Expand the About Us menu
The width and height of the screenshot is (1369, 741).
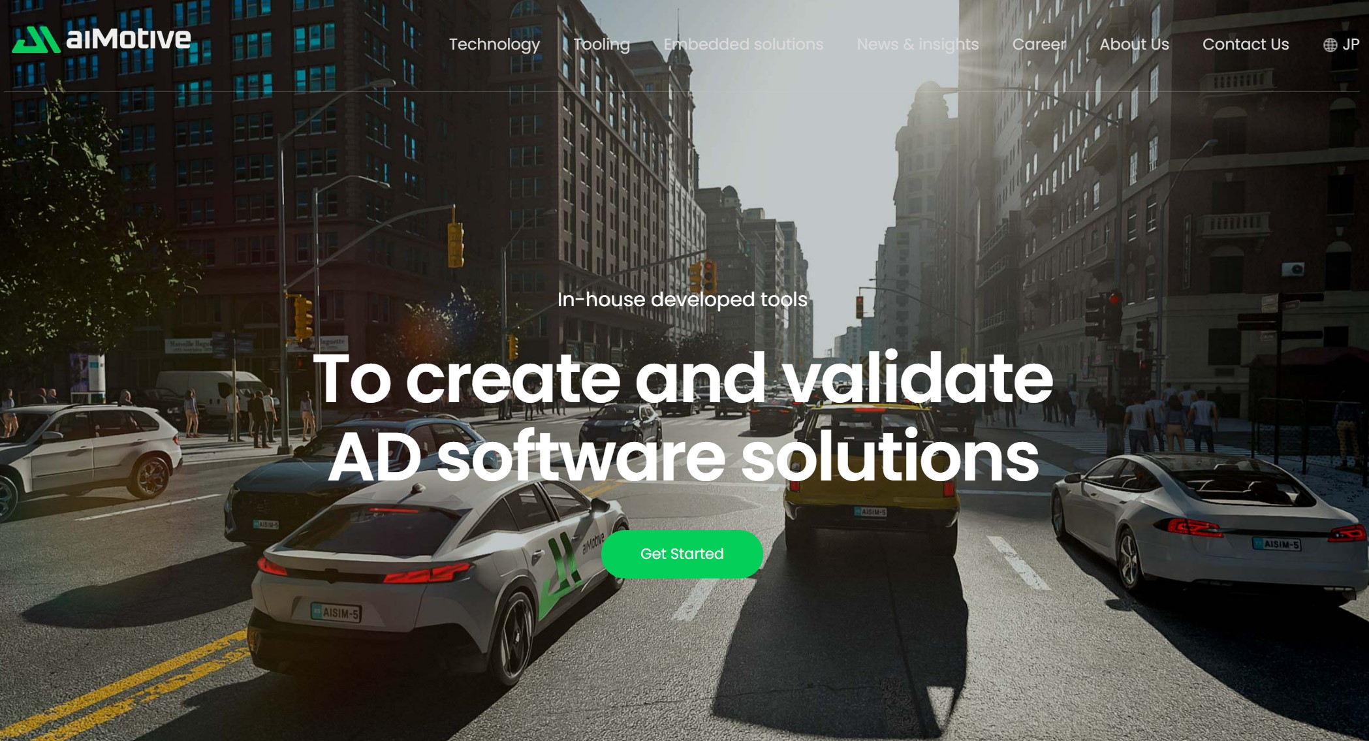point(1135,44)
